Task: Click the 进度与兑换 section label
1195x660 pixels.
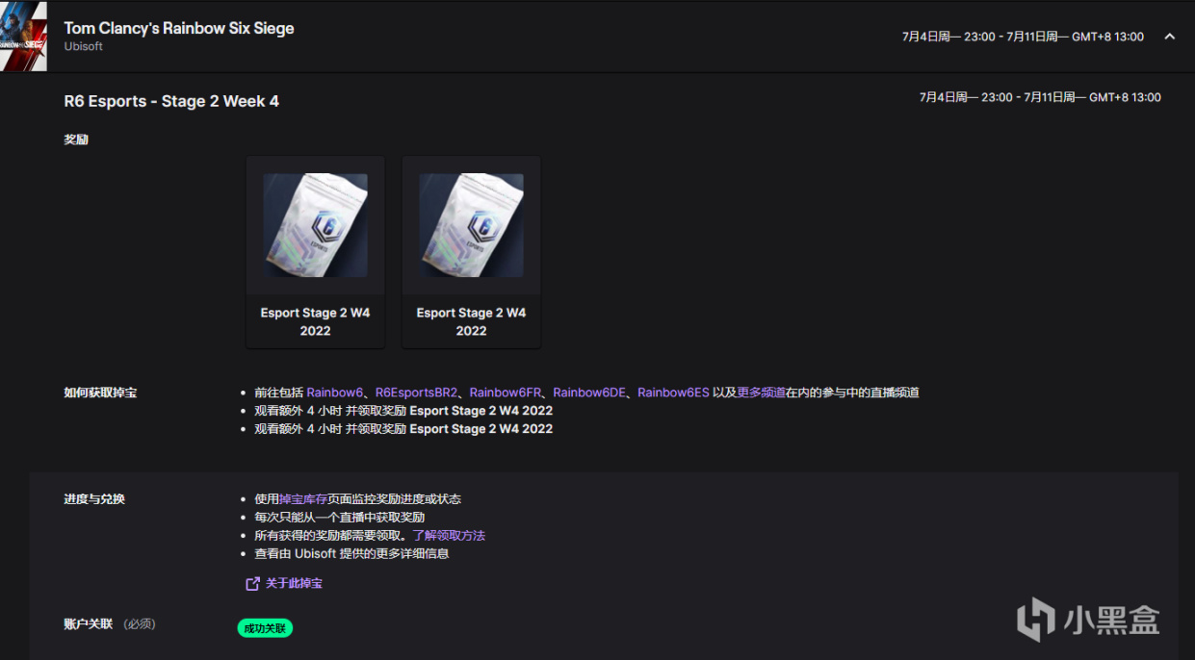Action: [x=94, y=499]
